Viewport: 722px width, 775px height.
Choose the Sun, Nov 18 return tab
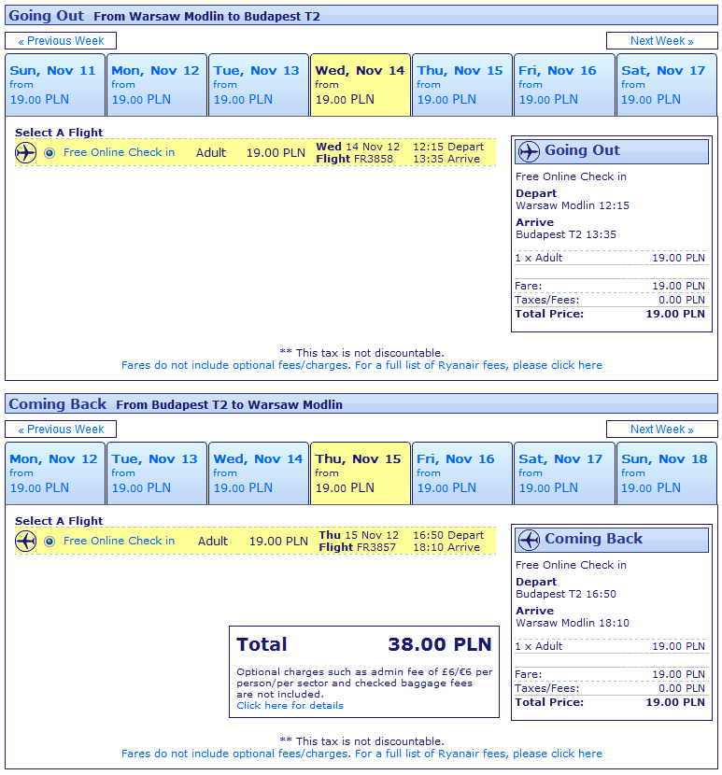tap(665, 472)
